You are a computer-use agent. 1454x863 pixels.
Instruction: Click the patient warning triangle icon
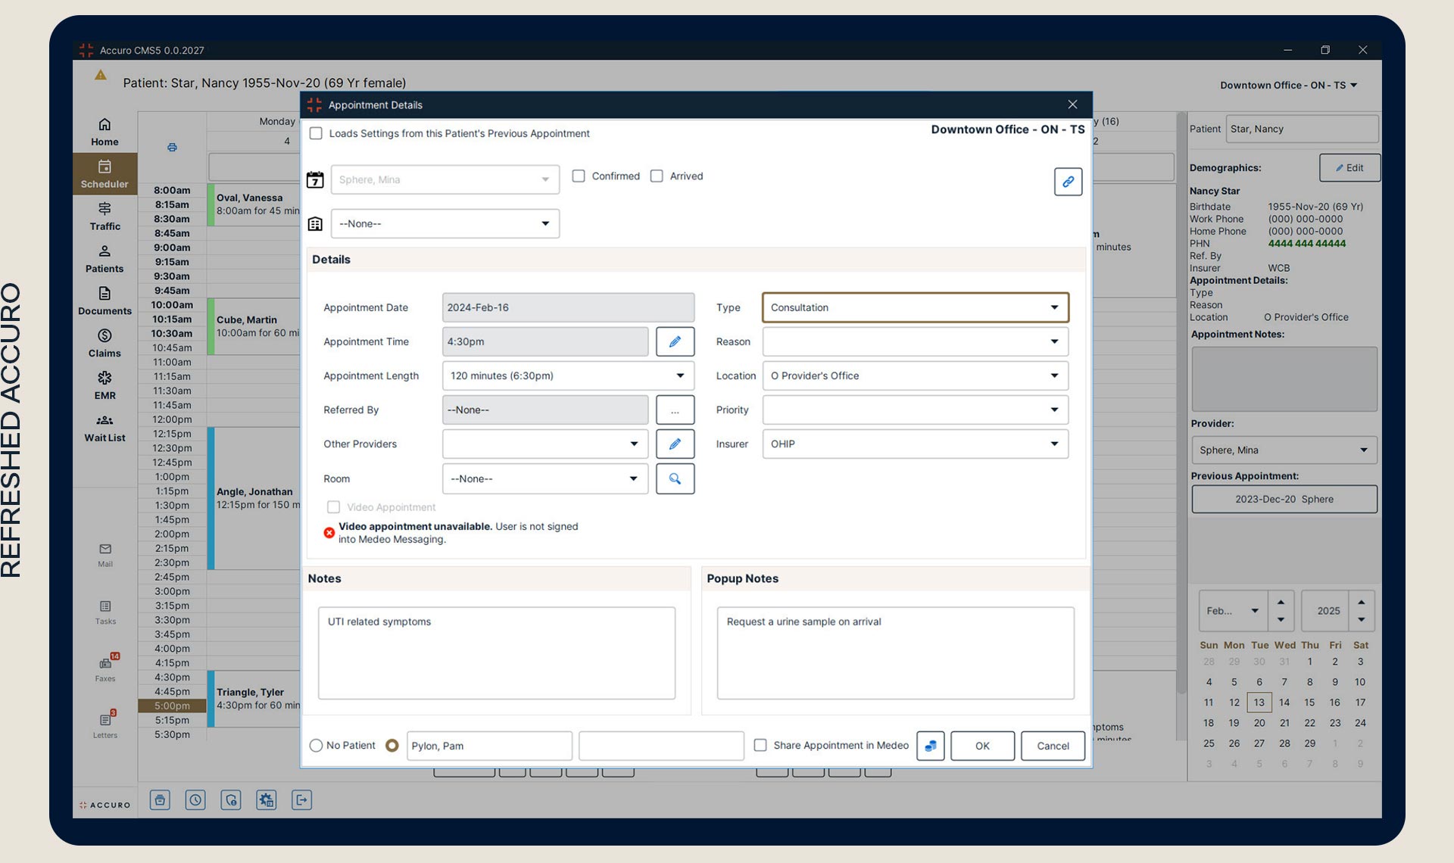(100, 76)
